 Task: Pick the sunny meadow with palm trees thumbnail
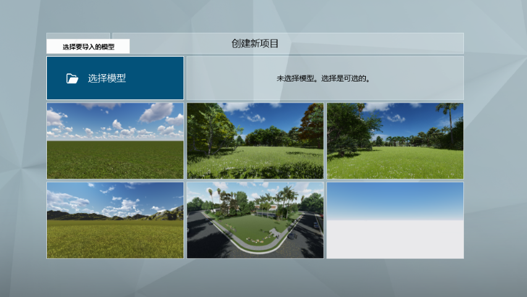tap(395, 141)
